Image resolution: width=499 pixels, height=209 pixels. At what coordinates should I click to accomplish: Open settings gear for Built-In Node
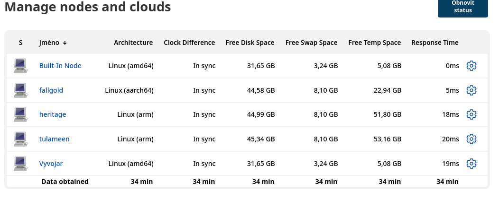471,66
